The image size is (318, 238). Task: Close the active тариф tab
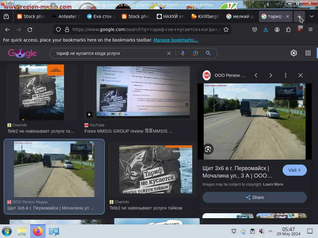click(288, 17)
